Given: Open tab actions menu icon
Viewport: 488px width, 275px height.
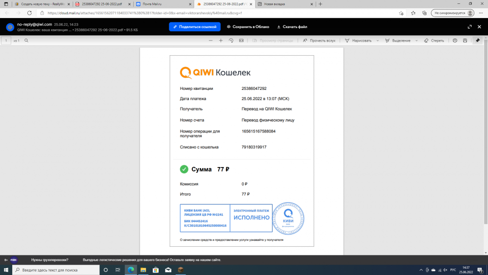Looking at the screenshot, I should 6,4.
